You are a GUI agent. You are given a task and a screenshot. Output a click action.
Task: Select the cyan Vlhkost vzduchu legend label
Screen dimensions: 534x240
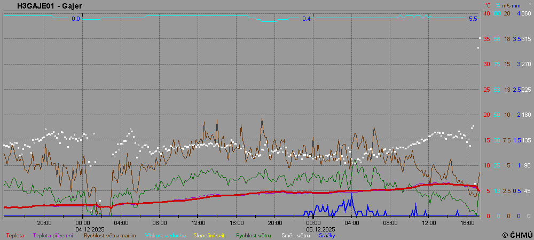pyautogui.click(x=166, y=235)
